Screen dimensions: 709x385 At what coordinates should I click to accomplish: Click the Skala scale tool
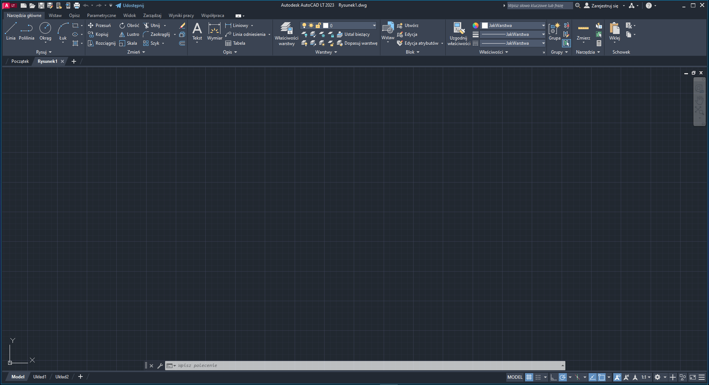(128, 43)
